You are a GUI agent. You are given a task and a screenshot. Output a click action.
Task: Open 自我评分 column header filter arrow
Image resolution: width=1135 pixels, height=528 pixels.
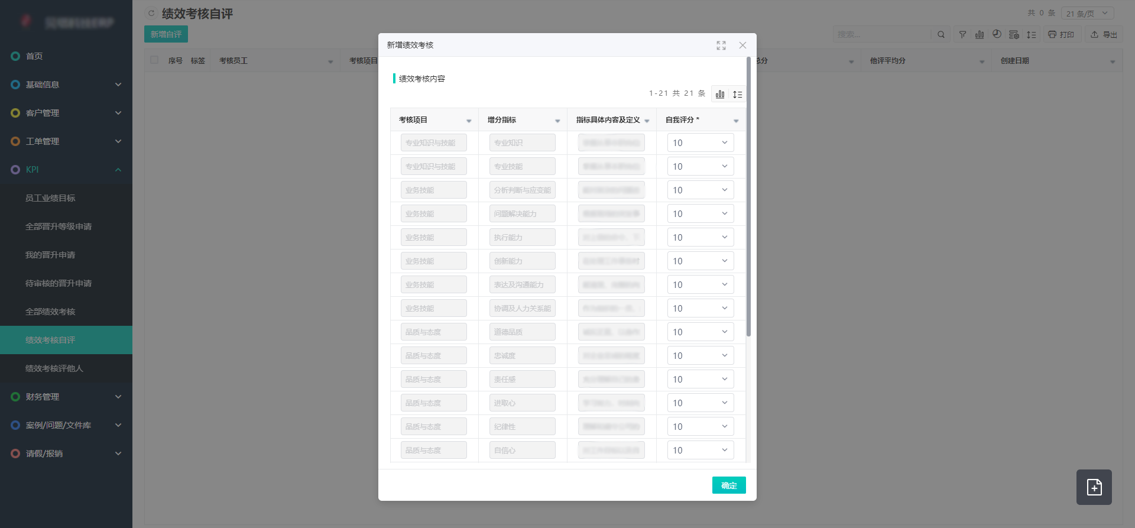tap(736, 121)
